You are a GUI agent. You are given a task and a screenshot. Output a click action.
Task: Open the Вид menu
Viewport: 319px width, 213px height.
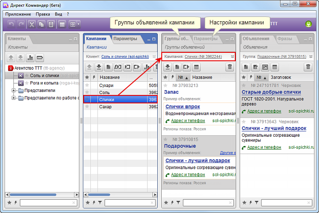[x=58, y=14]
